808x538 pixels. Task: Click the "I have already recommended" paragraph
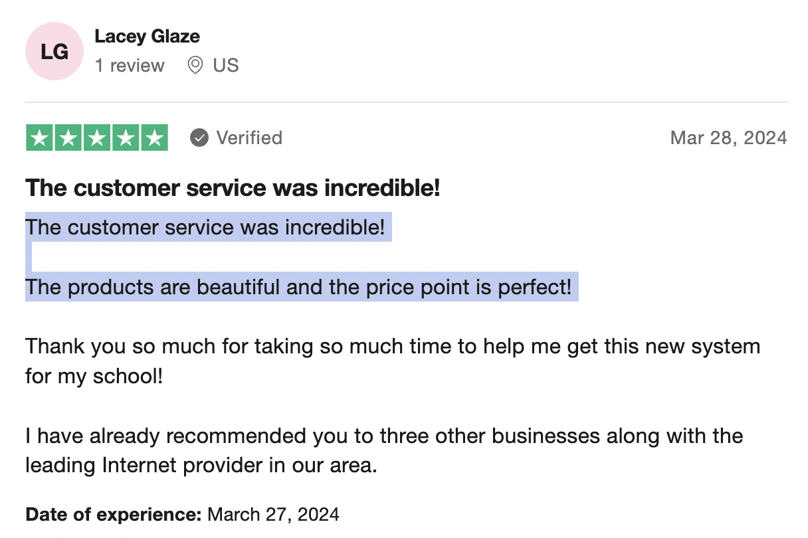[384, 450]
